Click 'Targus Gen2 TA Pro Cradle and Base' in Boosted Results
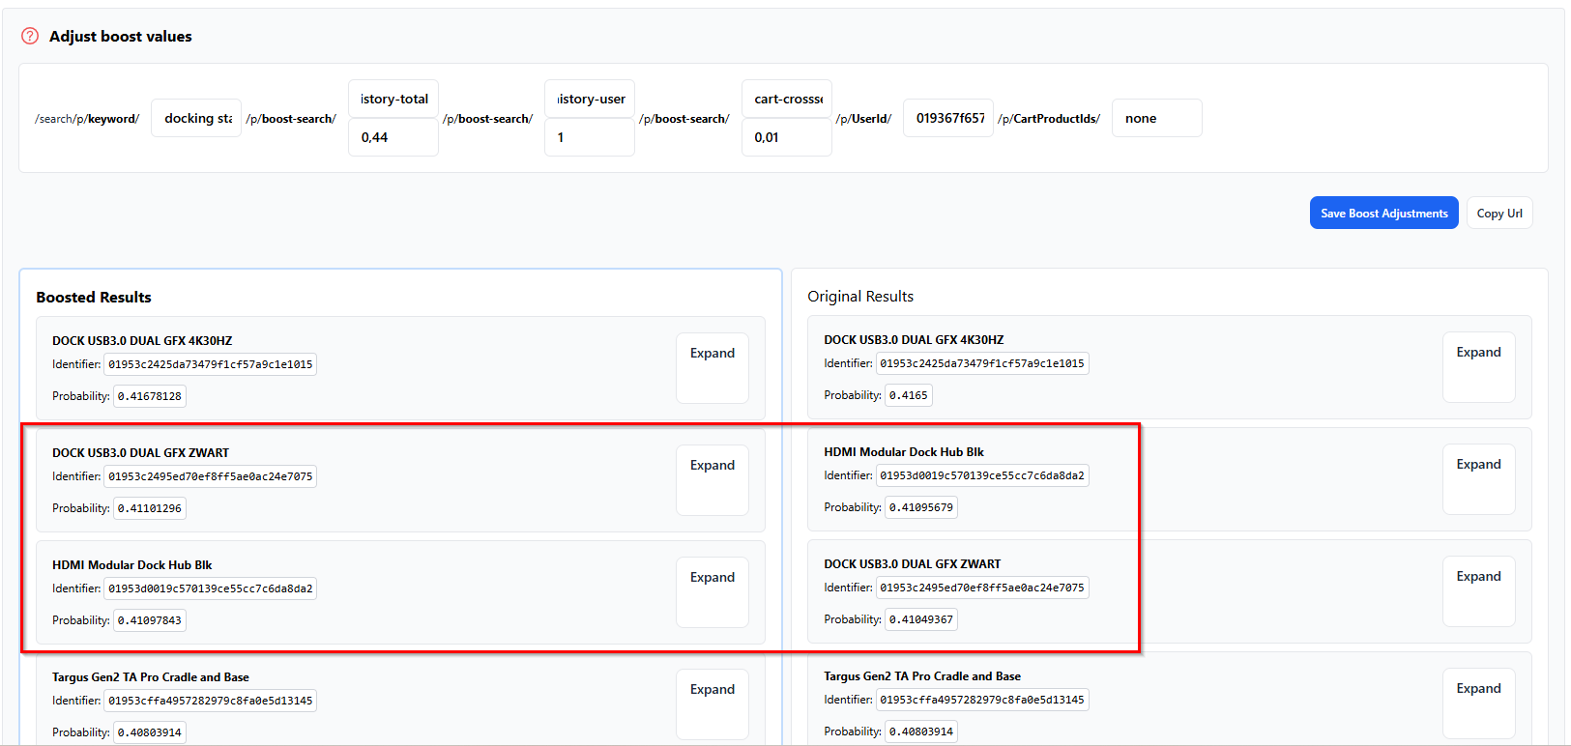Image resolution: width=1571 pixels, height=746 pixels. click(151, 677)
